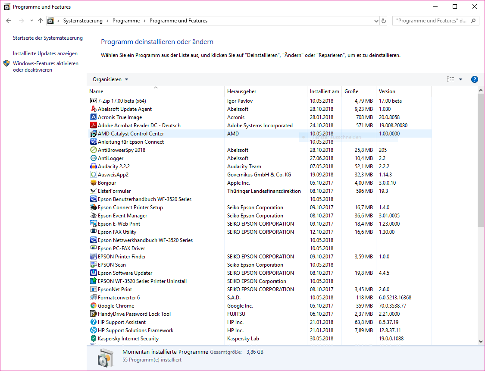Click the AMD Catalyst Control Center icon
Viewport: 485px width, 371px height.
click(94, 133)
